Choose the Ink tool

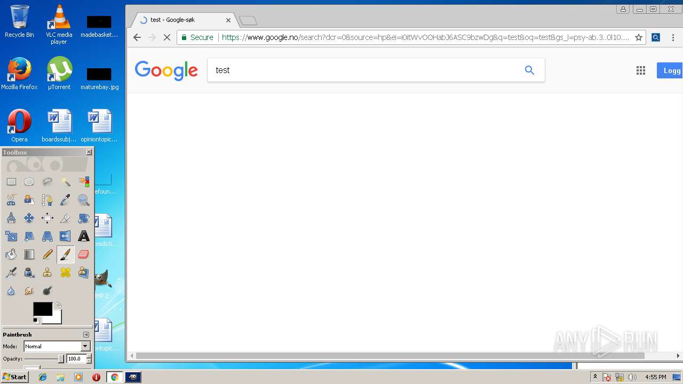[x=29, y=273]
